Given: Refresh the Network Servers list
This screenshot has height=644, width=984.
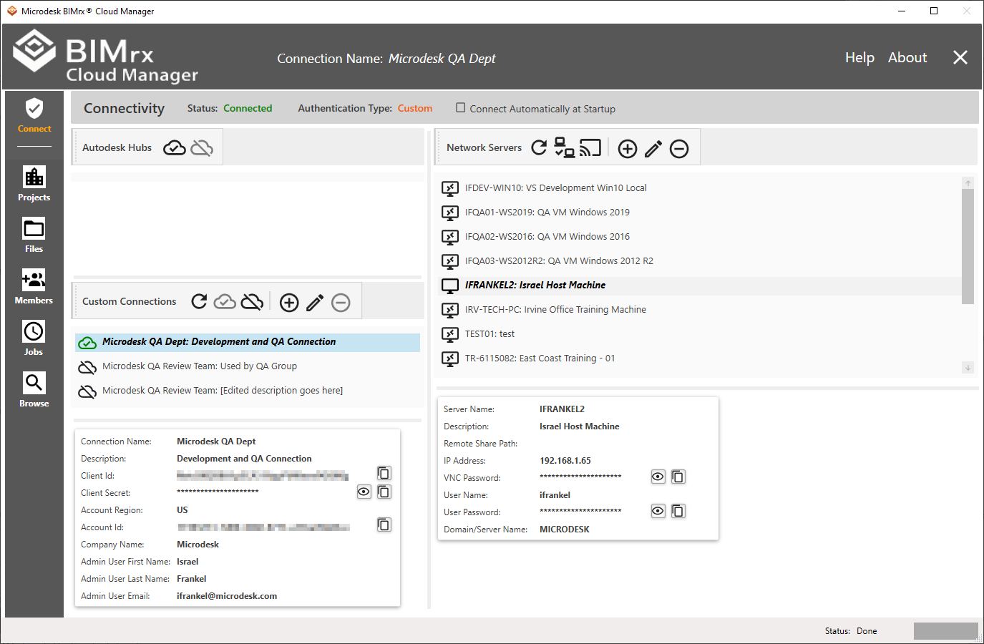Looking at the screenshot, I should tap(539, 147).
